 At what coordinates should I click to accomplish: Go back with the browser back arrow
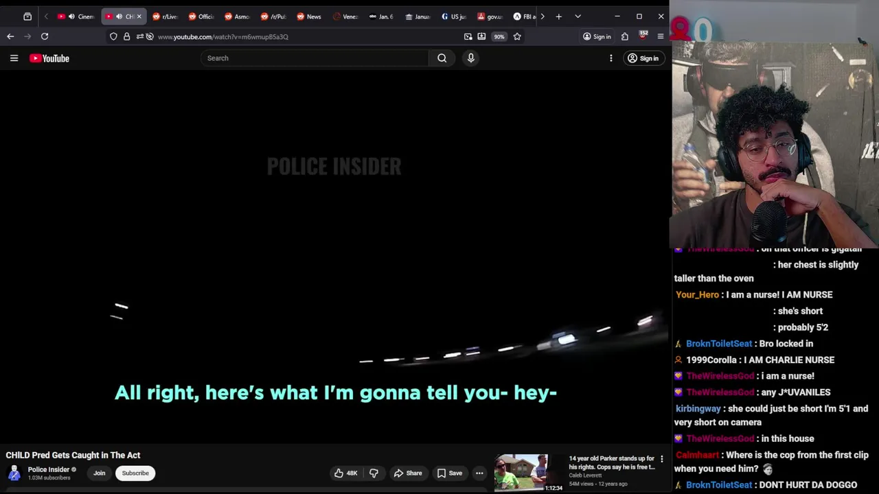click(x=10, y=36)
